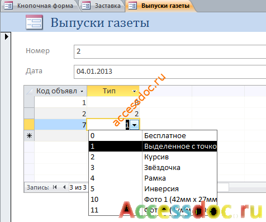Select the row with Код объявл 2
The image size is (266, 222).
[29, 114]
